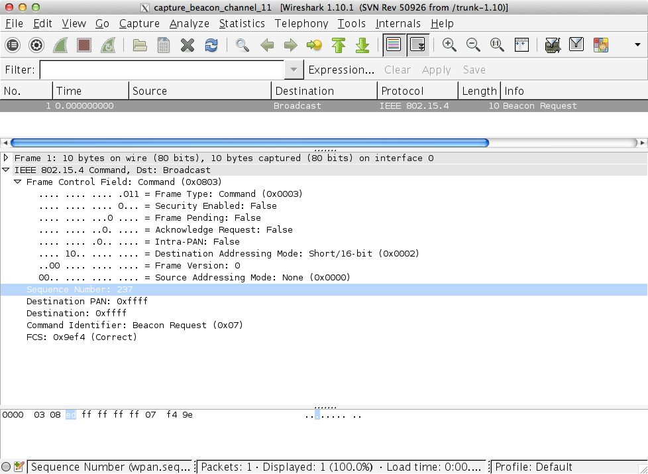Click the packet list horizontal scrollbar thumb
This screenshot has height=474, width=648.
point(250,143)
